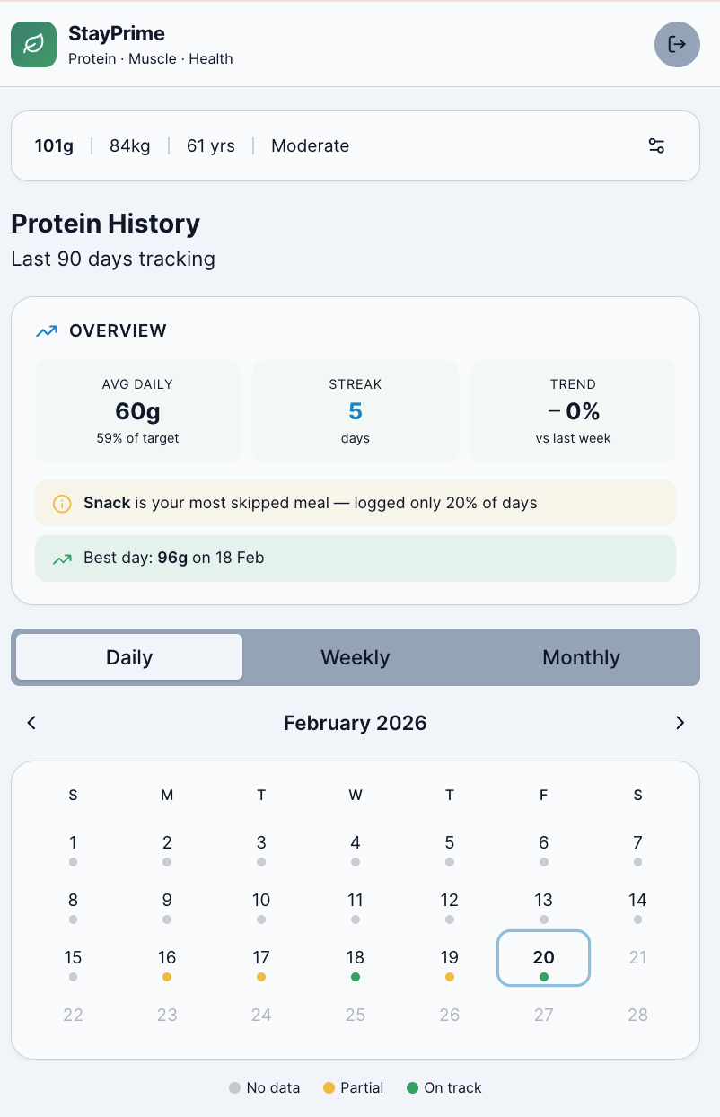
Task: Toggle the green marker under February 18
Action: 356,977
